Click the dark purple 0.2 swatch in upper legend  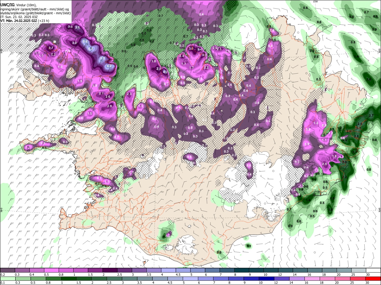(x=7, y=270)
